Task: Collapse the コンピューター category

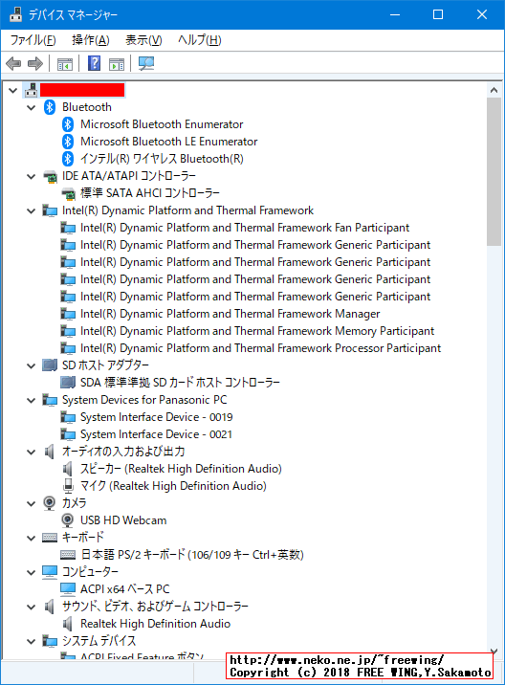Action: point(31,572)
